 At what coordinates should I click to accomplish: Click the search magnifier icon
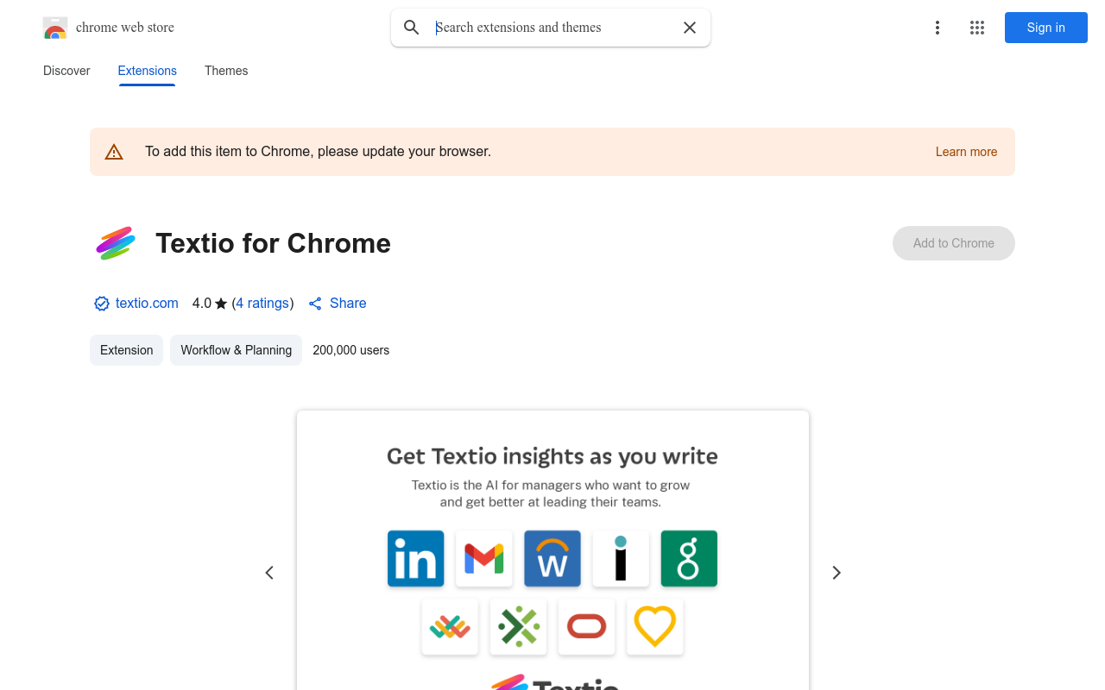coord(412,28)
